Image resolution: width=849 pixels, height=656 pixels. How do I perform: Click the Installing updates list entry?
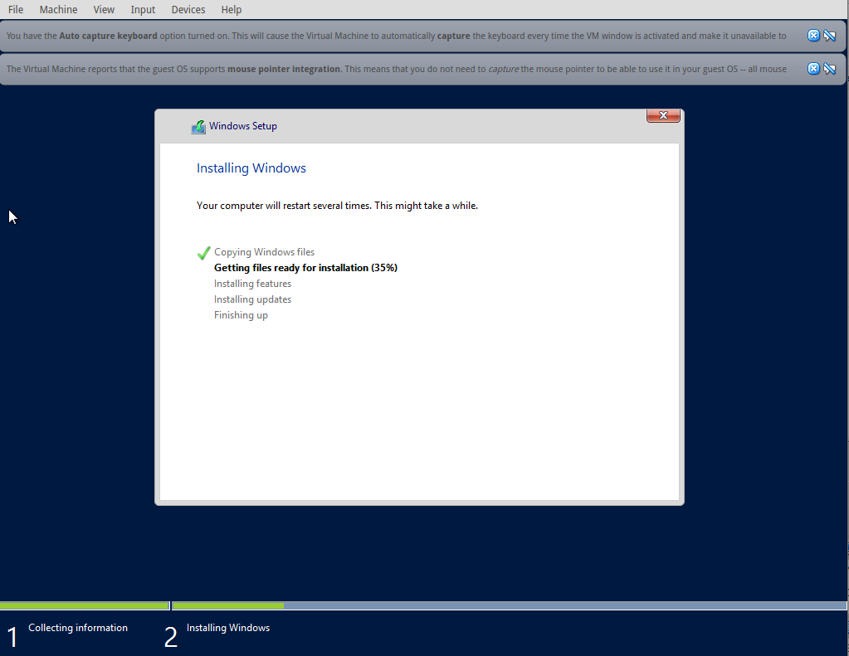tap(252, 299)
